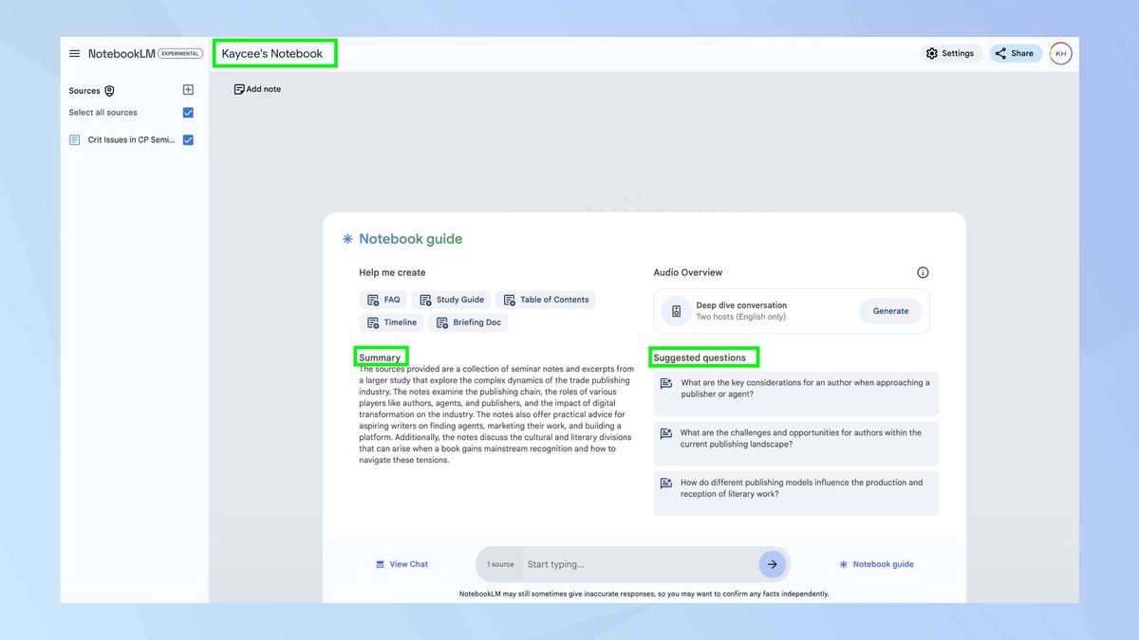Share Kaycee's Notebook
This screenshot has height=640, width=1139.
[1015, 53]
